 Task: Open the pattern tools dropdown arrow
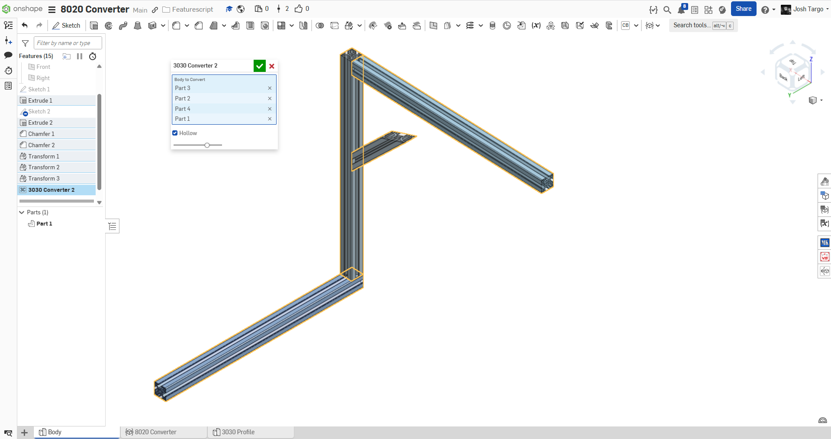(x=292, y=26)
